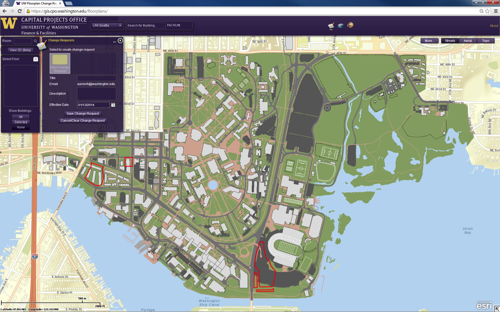Image resolution: width=500 pixels, height=312 pixels.
Task: Set Show Buildings to None
Action: (x=21, y=127)
